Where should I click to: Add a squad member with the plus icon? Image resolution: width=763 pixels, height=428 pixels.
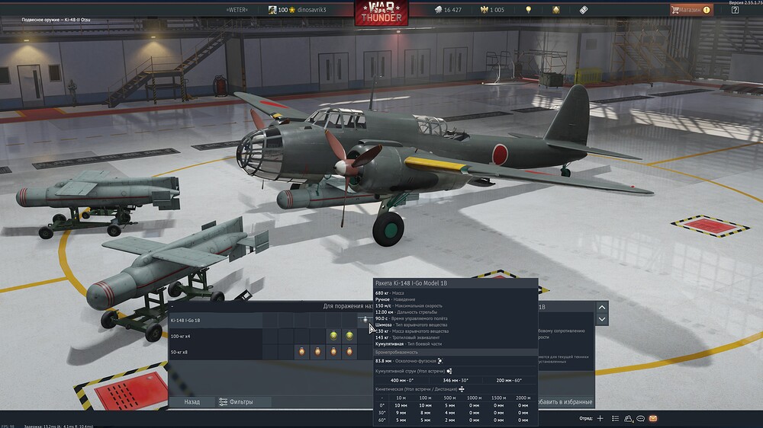coord(600,418)
